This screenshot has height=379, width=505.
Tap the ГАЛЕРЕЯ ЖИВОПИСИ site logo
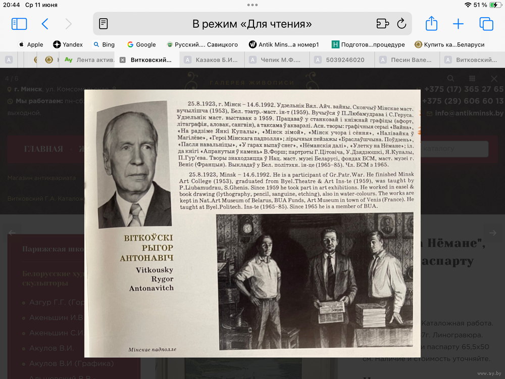pos(252,81)
